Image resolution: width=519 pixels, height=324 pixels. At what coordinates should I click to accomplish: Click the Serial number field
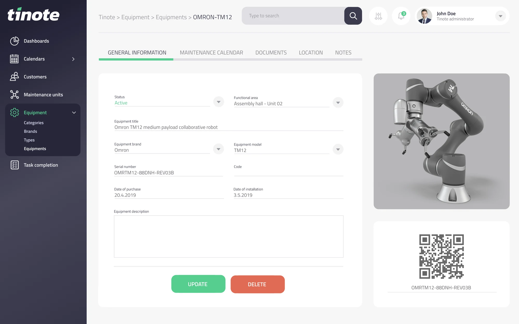pos(169,173)
